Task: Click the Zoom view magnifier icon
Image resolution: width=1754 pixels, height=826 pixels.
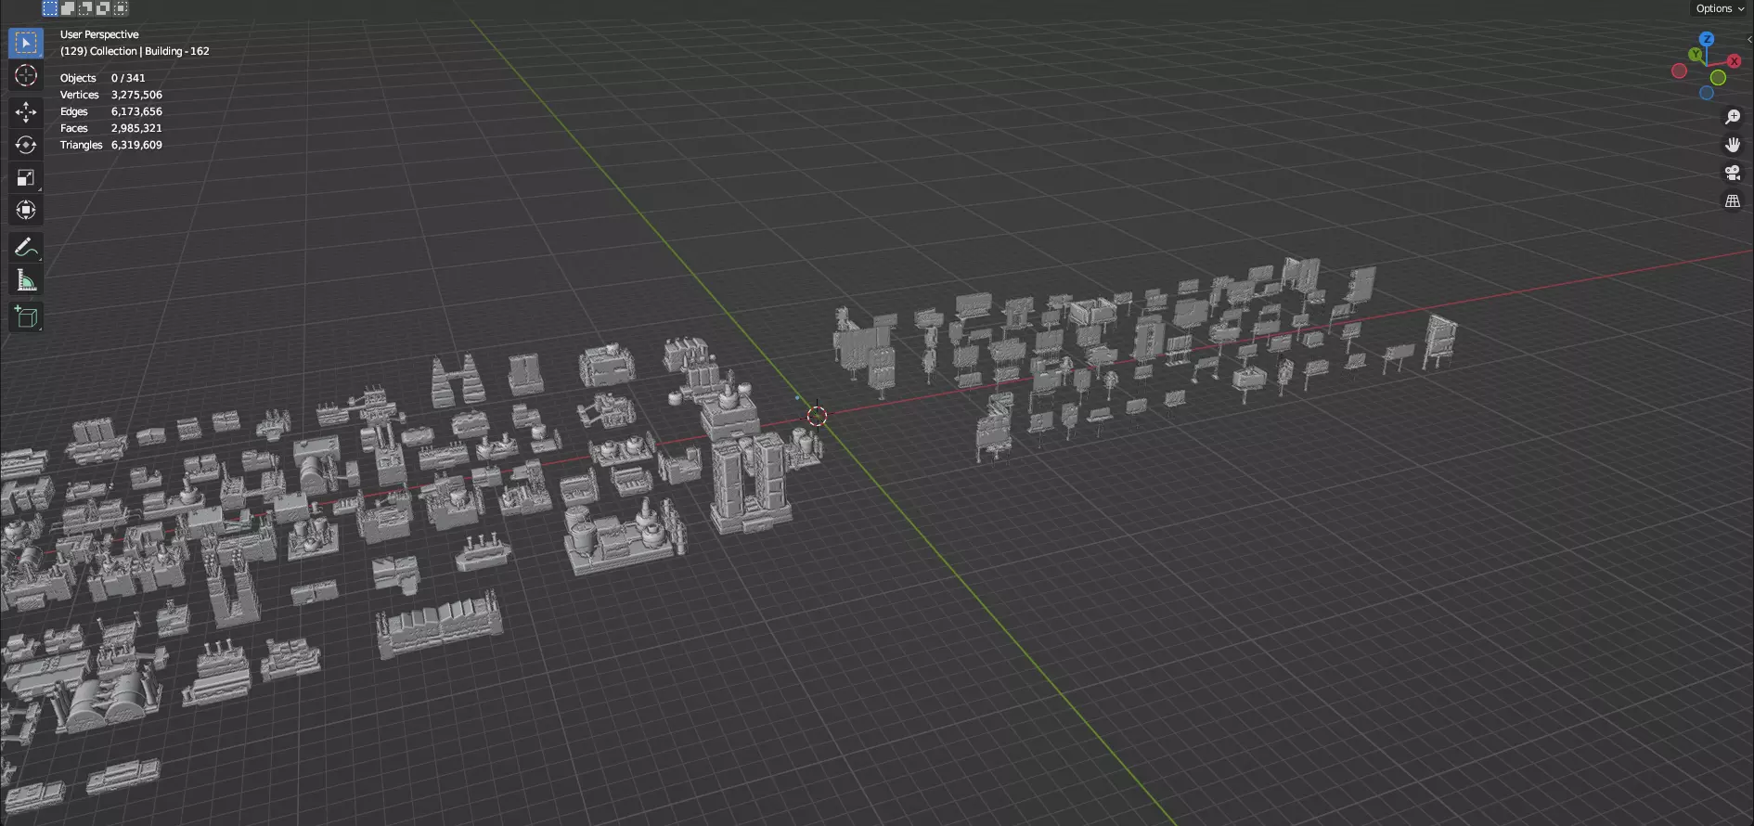Action: coord(1733,117)
